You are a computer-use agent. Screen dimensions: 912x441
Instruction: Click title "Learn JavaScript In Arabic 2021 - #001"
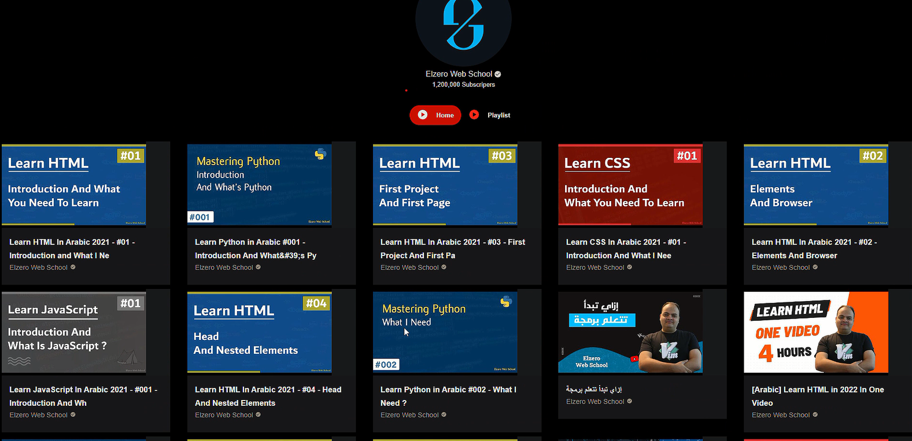83,396
